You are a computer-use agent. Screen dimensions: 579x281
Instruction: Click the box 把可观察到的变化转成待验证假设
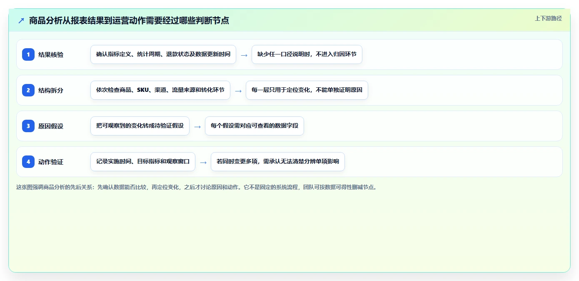(x=140, y=126)
